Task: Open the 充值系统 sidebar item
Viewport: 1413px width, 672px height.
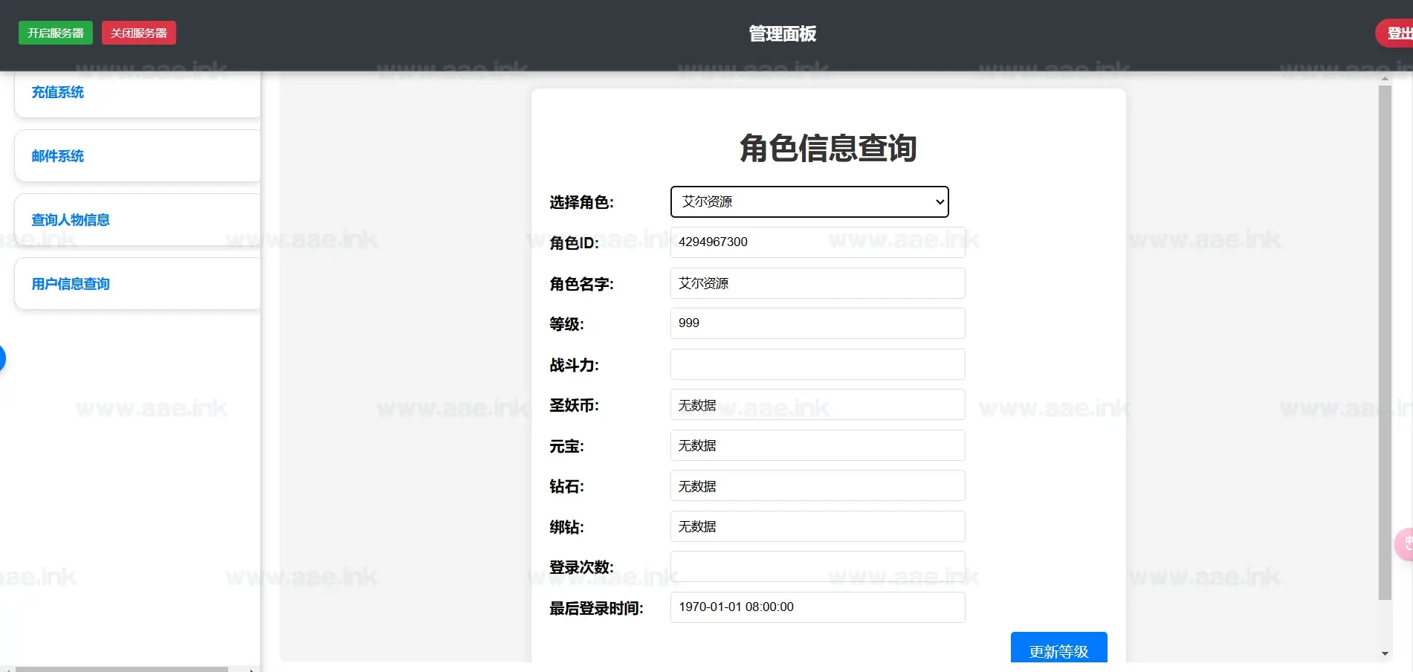Action: pyautogui.click(x=58, y=92)
